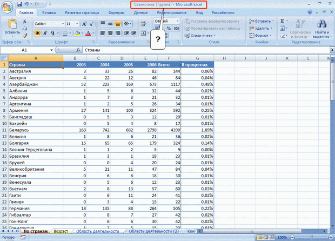Image resolution: width=335 pixels, height=241 pixels.
Task: Click the Fill down-arrow icon in editing group
Action: point(283,28)
